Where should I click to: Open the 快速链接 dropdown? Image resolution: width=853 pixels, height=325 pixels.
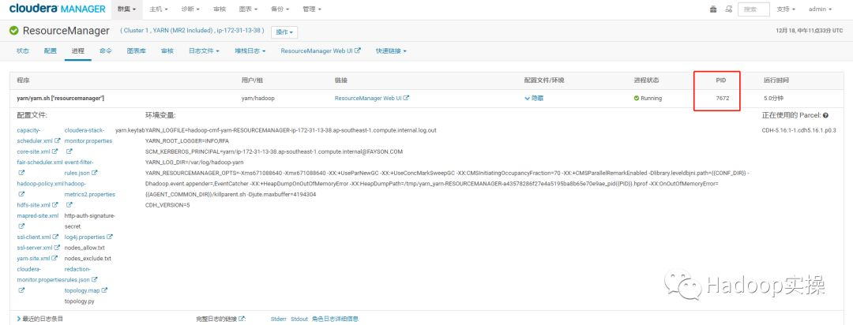(x=391, y=50)
